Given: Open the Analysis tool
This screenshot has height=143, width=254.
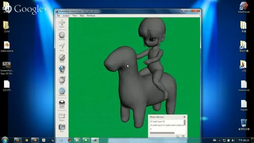Looking at the screenshot, I should [62, 92].
